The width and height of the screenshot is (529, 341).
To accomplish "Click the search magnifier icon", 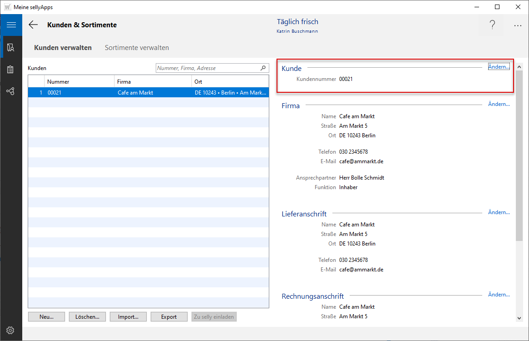I will 263,68.
